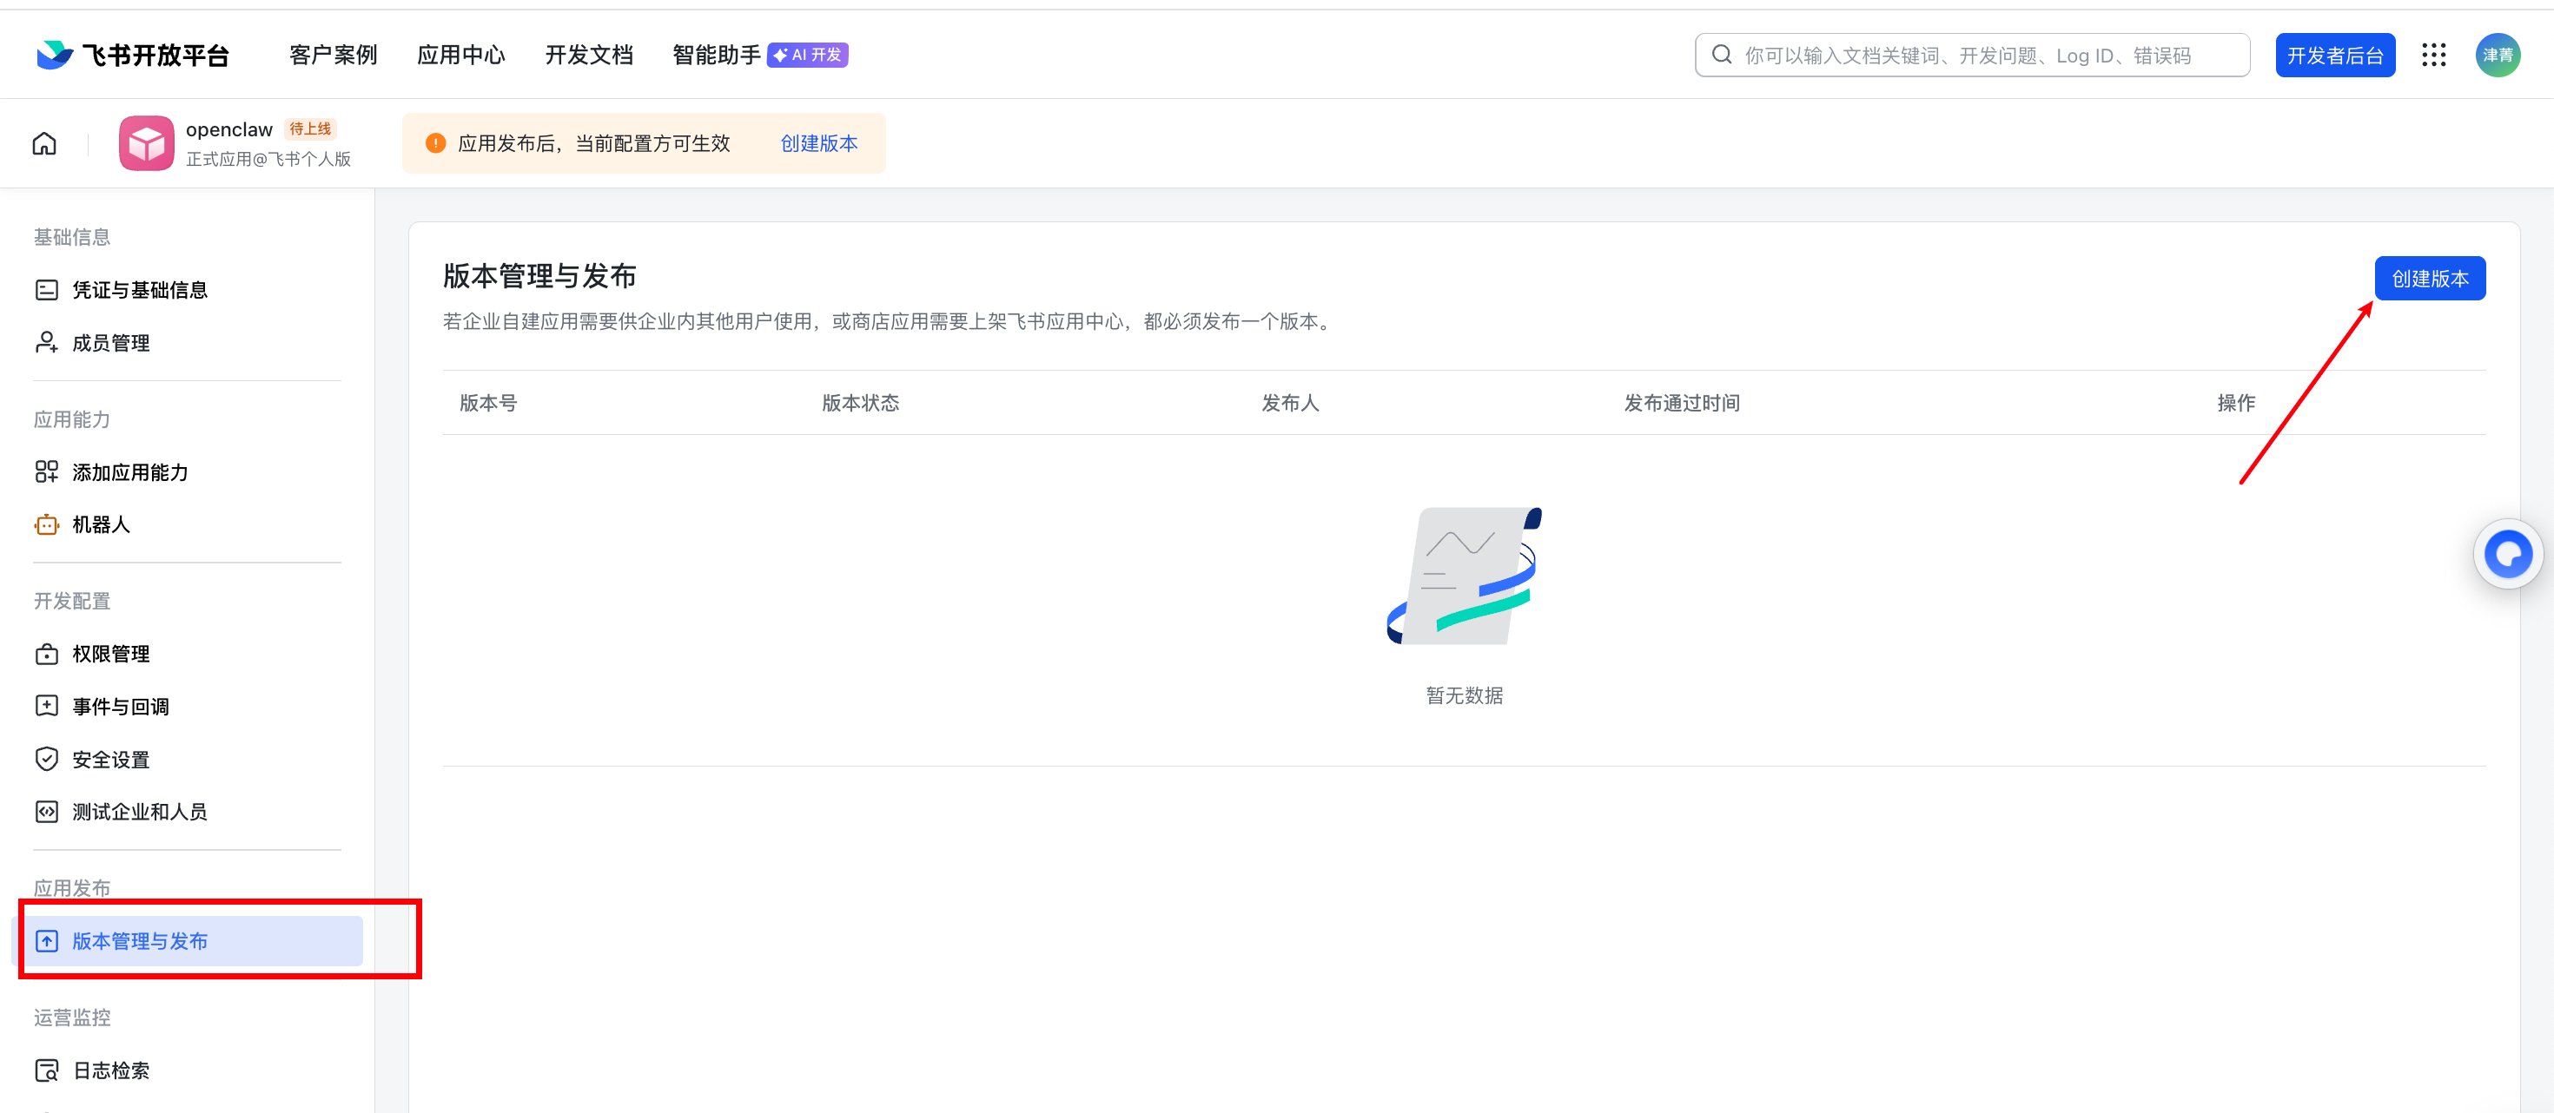Click the openclaw app name

tap(229, 130)
